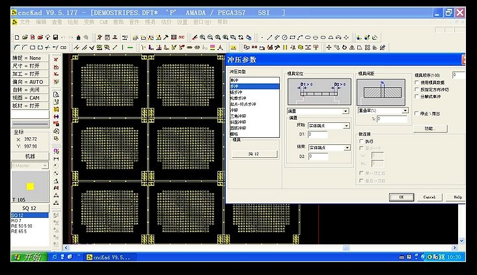Viewport: 477px width, 275px height.
Task: Select 起点-终点步冲 in punch type list
Action: pos(254,104)
